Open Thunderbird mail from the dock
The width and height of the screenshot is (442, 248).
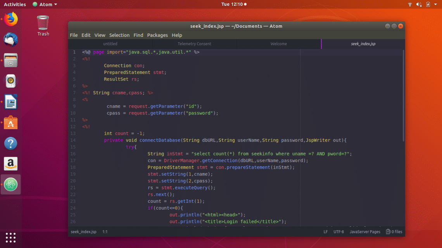pos(11,40)
